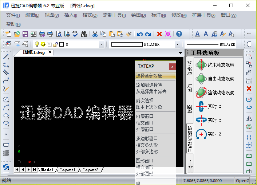Choose 内部窗口 selection option

156,116
